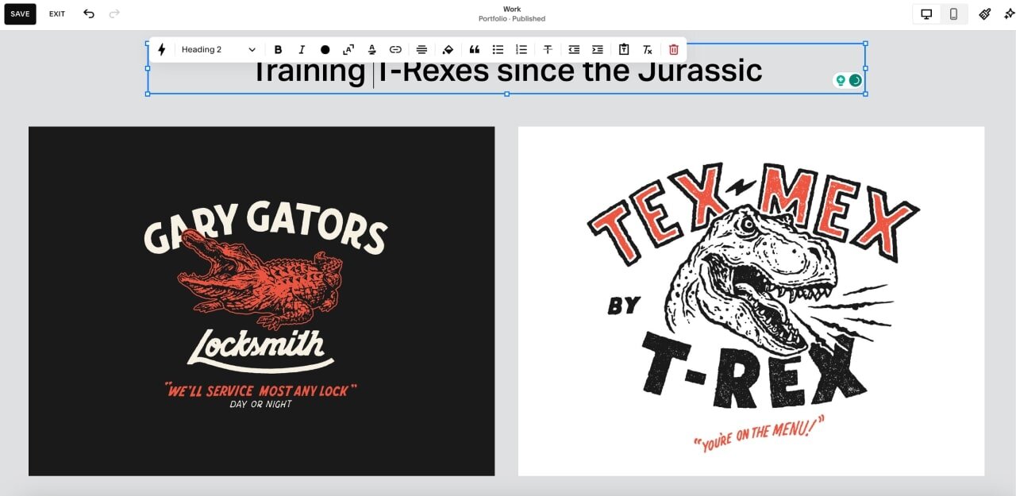
Task: Click the SAVE button
Action: tap(20, 13)
